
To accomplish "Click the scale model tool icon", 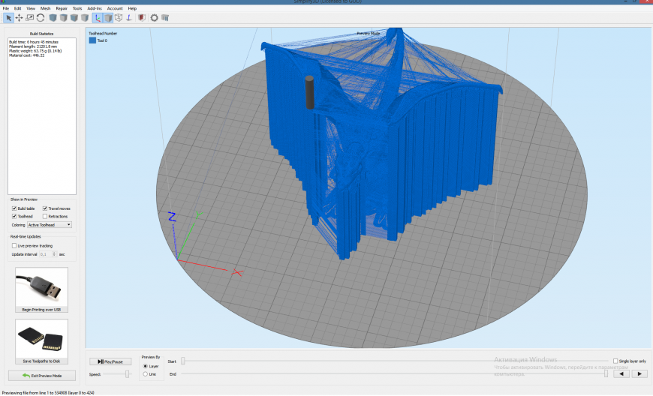I will pos(30,17).
